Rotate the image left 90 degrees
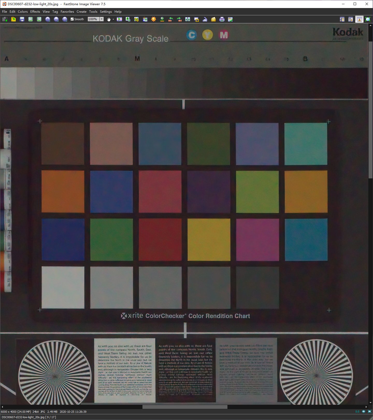 pyautogui.click(x=171, y=19)
